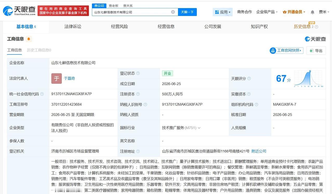Open the 费米 user account dropdown
Image resolution: width=332 pixels, height=194 pixels.
click(x=324, y=12)
